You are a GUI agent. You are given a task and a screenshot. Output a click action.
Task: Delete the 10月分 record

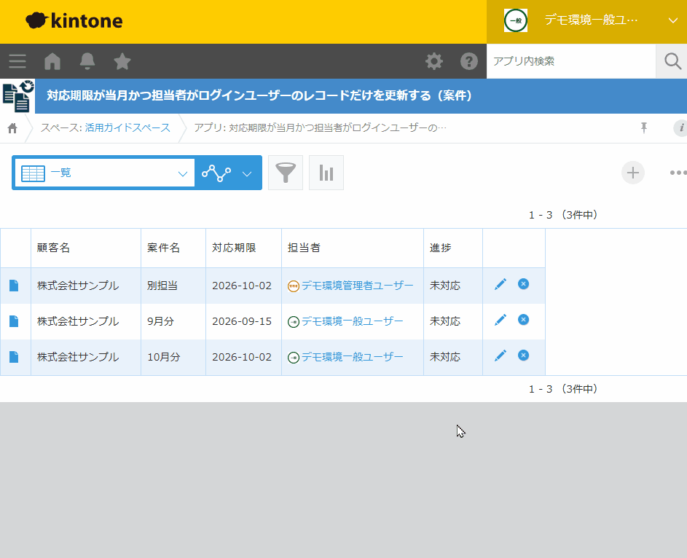pyautogui.click(x=523, y=355)
